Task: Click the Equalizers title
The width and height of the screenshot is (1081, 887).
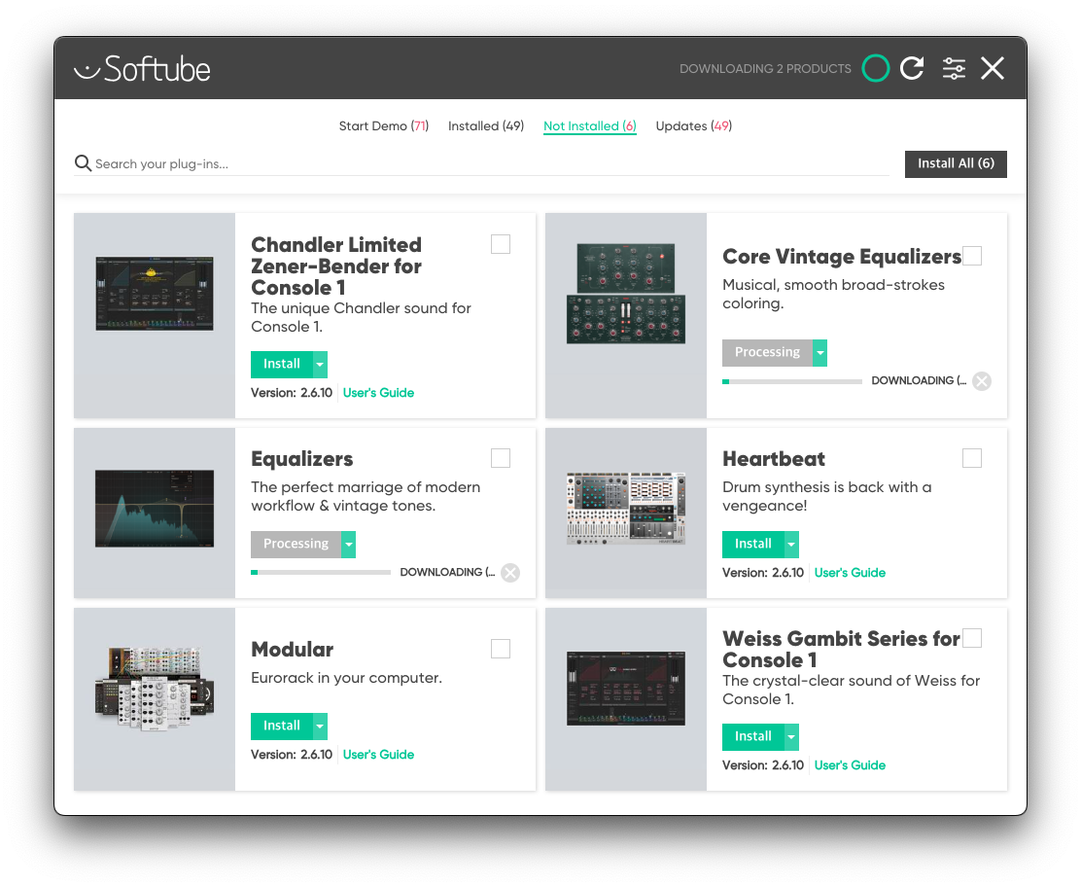Action: pyautogui.click(x=302, y=459)
